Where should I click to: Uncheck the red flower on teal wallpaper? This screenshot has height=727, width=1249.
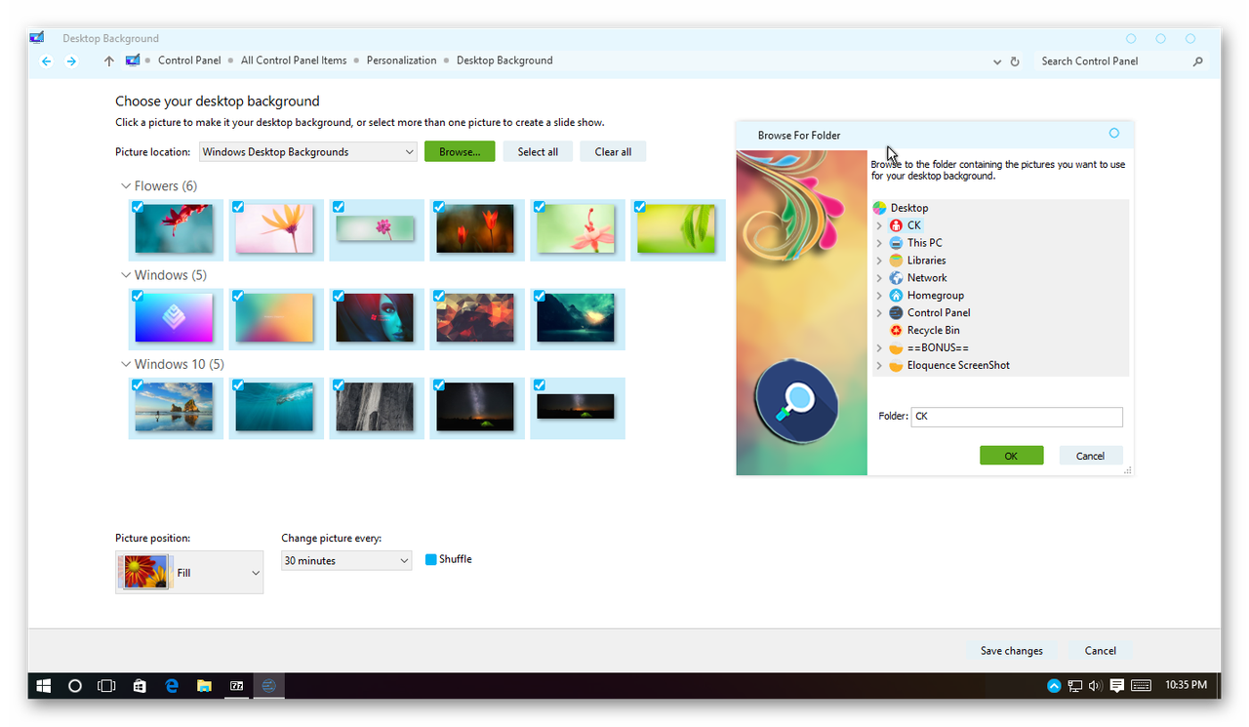coord(138,207)
